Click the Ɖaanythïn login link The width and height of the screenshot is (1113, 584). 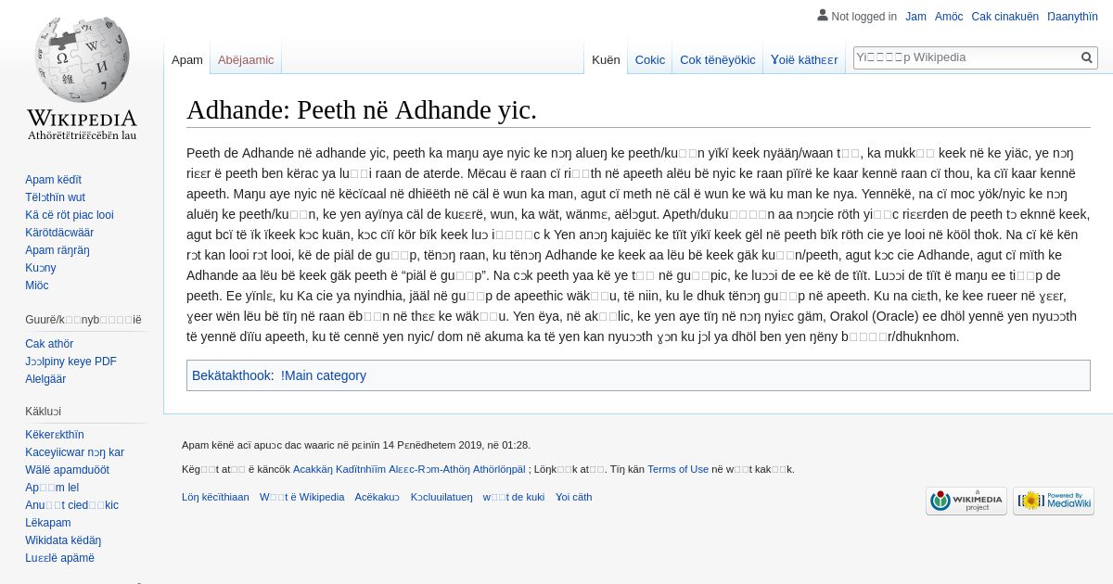[1072, 17]
